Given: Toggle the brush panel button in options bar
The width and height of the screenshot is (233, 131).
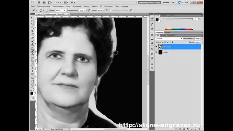Looking at the screenshot, I should 47,10.
